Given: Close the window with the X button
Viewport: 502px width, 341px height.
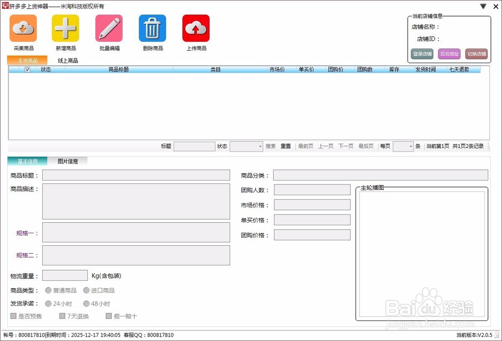Looking at the screenshot, I should coord(496,6).
